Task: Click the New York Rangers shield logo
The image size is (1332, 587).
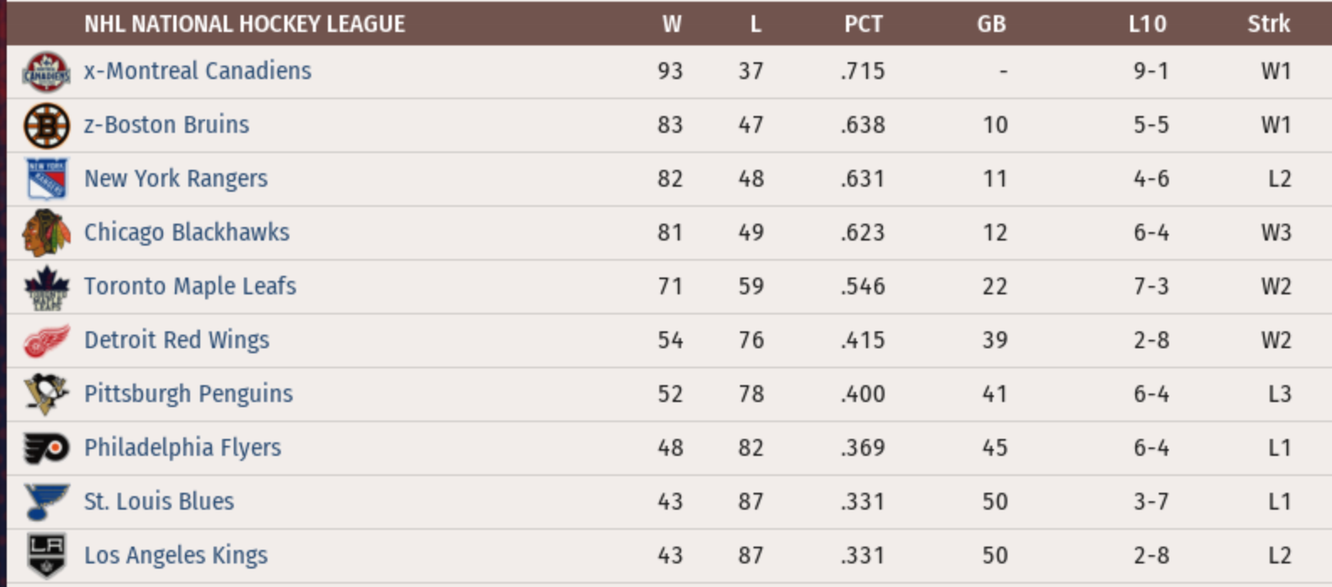Action: pyautogui.click(x=46, y=179)
